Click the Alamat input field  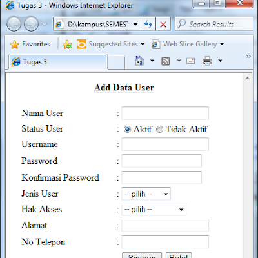pos(165,225)
